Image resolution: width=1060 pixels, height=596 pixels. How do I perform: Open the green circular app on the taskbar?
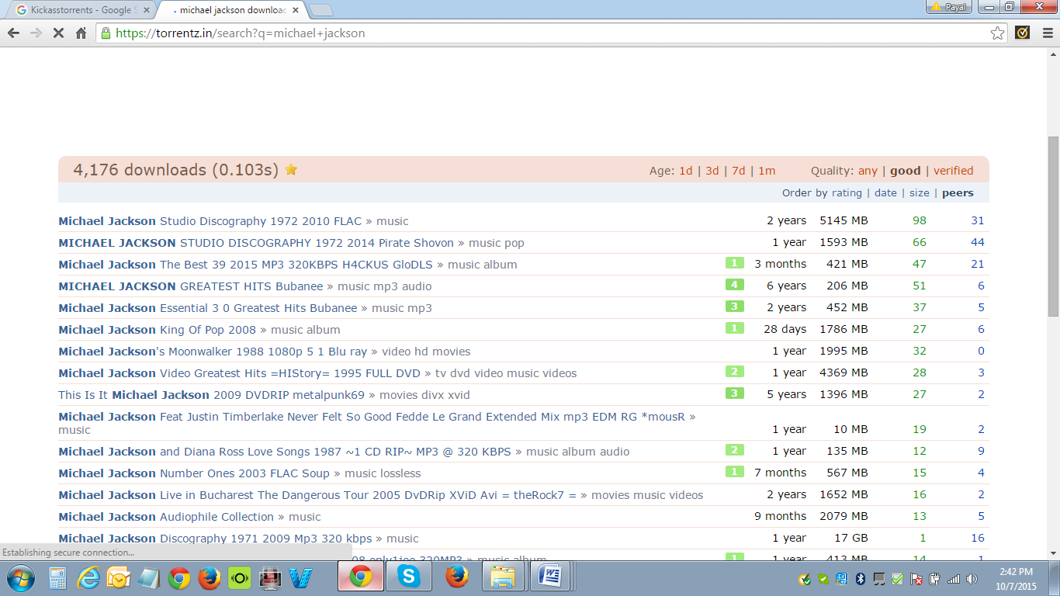(x=239, y=578)
